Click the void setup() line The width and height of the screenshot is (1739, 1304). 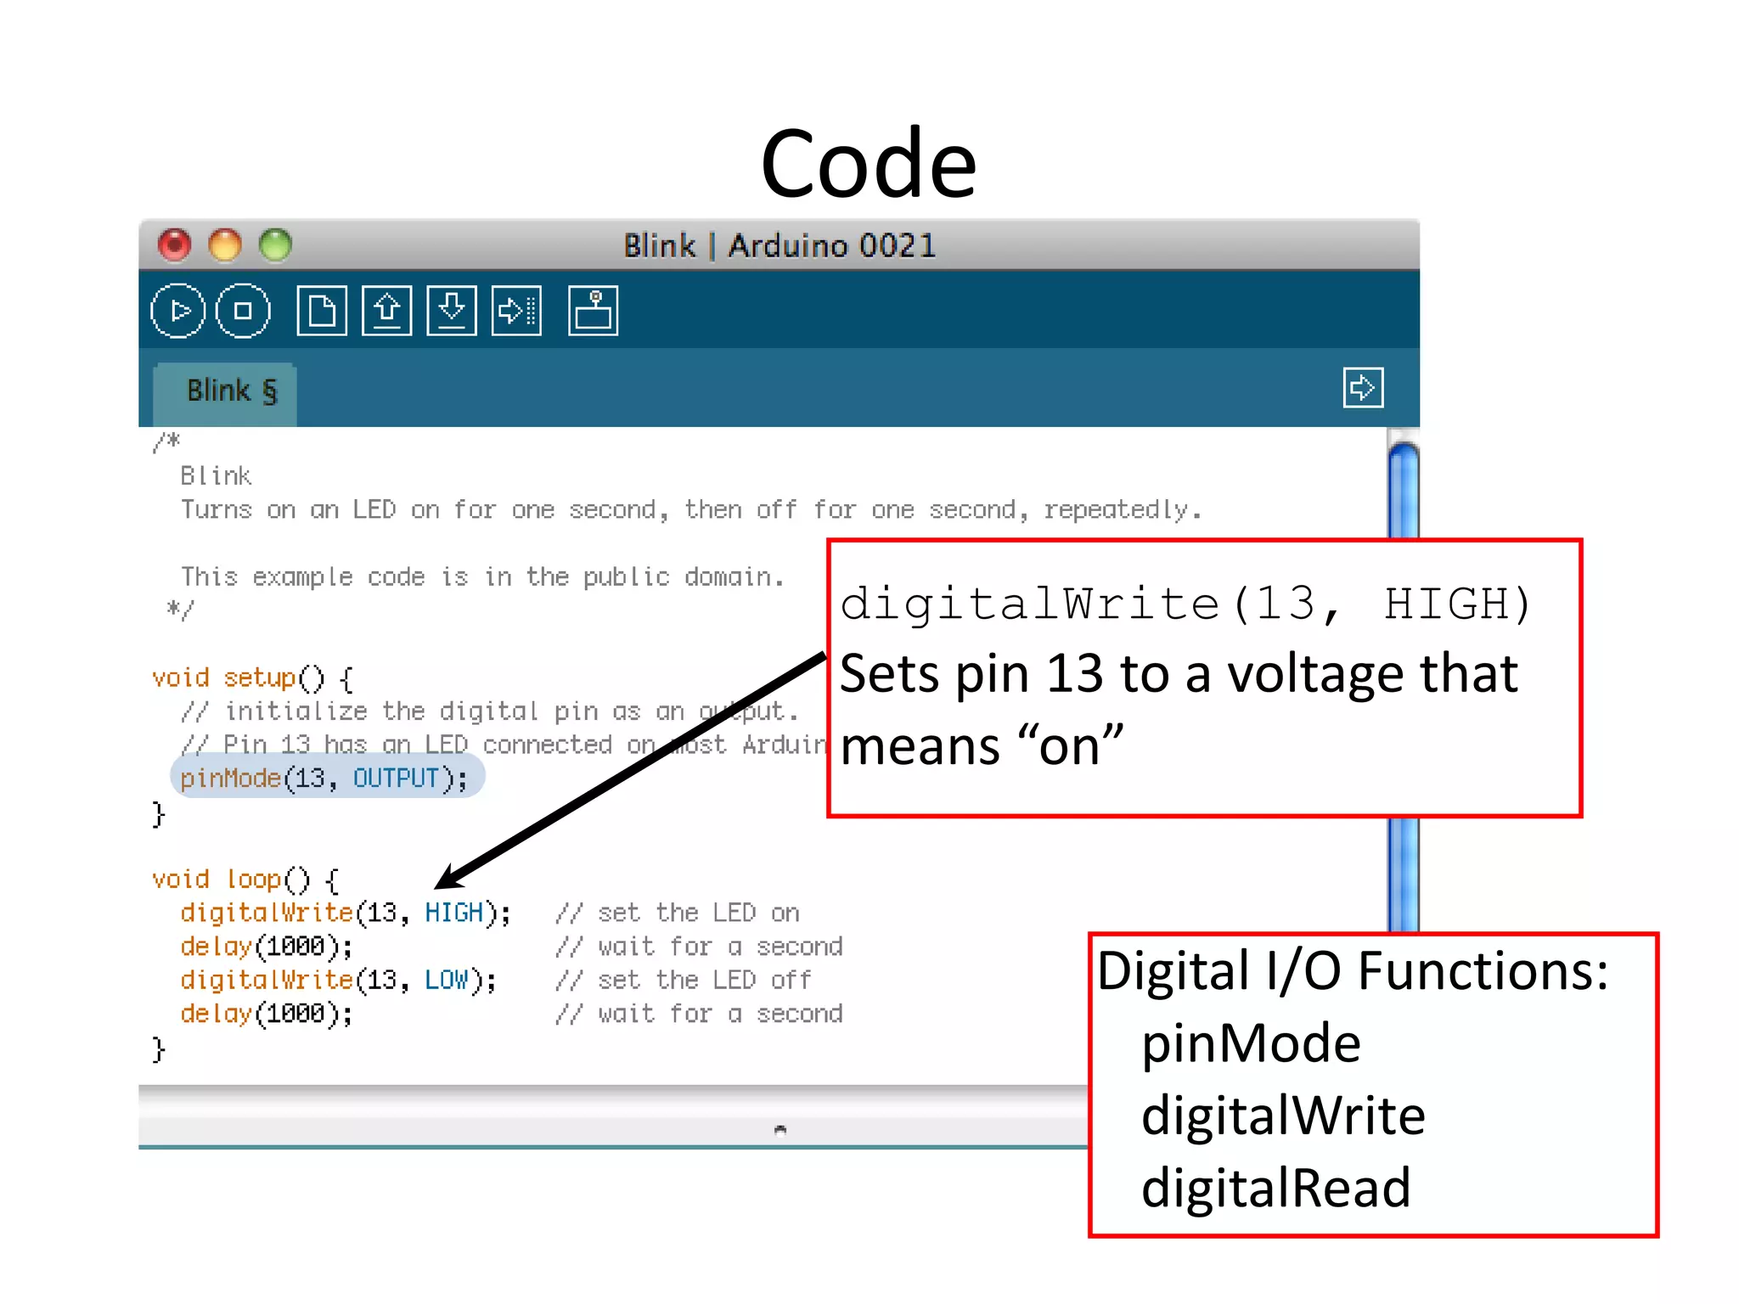[x=252, y=678]
